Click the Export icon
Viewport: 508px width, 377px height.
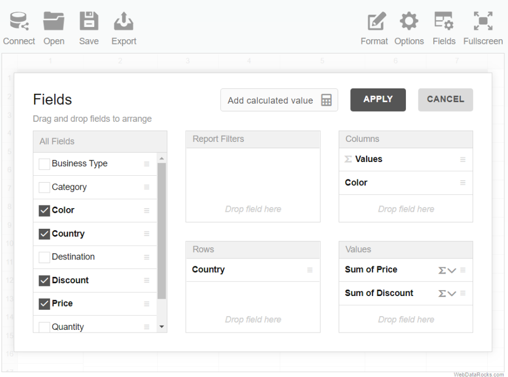coord(124,22)
